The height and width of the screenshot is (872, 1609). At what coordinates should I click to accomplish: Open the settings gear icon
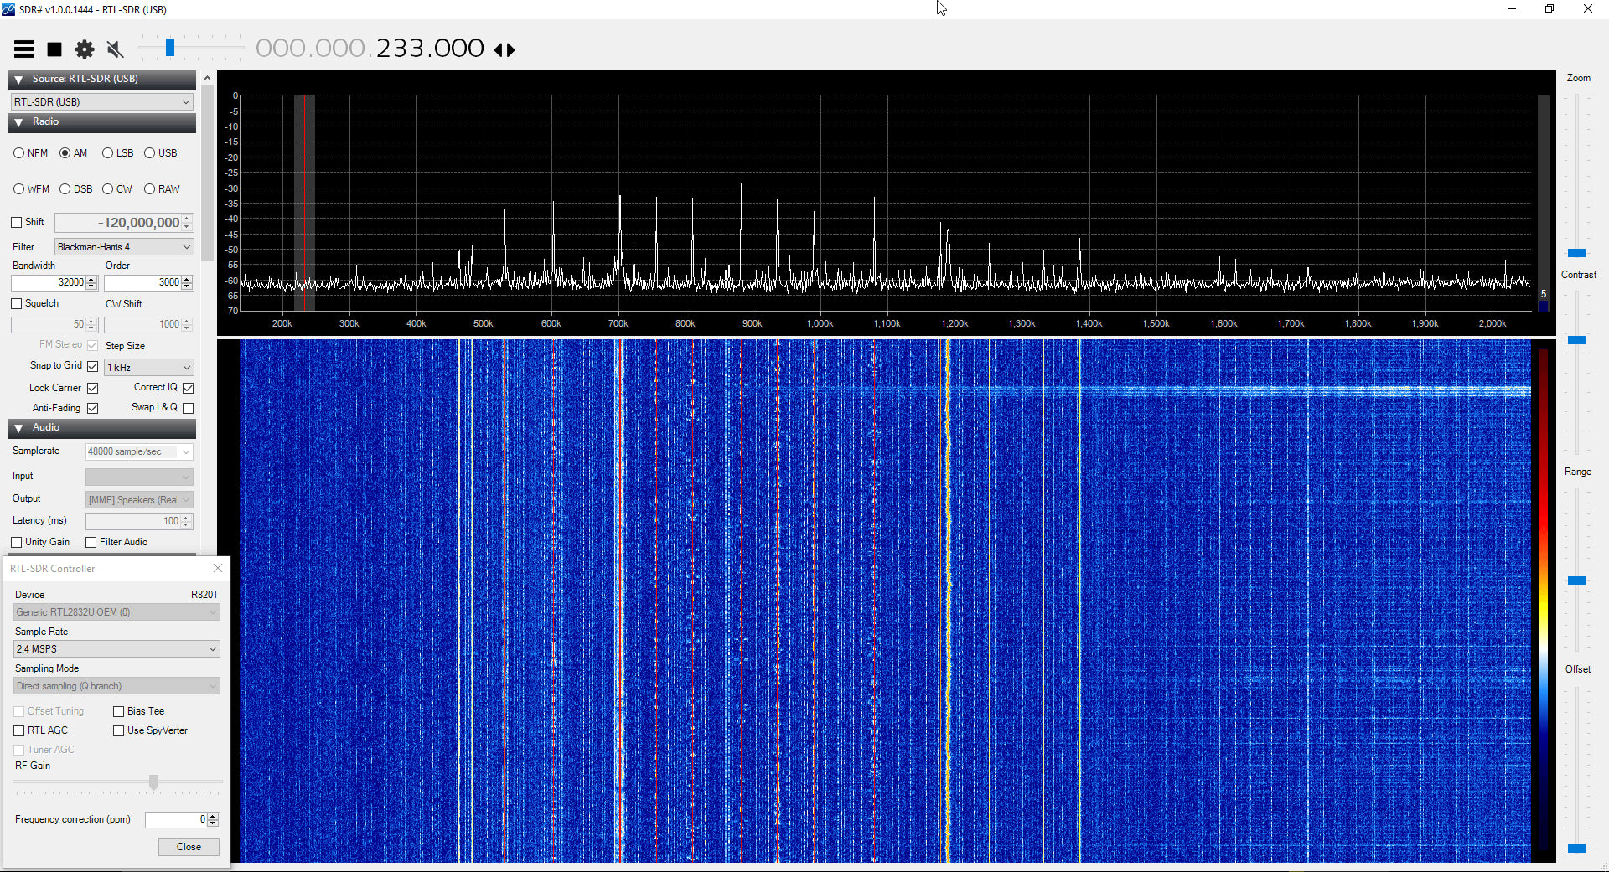click(84, 49)
